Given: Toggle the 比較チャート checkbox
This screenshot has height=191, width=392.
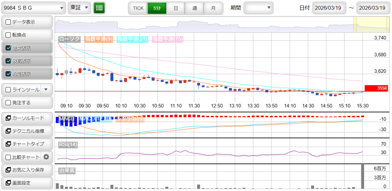Looking at the screenshot, I should point(8,157).
